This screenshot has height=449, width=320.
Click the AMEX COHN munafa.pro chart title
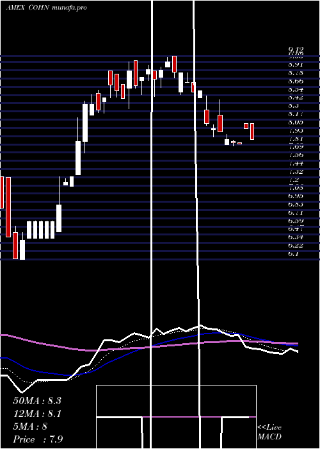click(46, 8)
